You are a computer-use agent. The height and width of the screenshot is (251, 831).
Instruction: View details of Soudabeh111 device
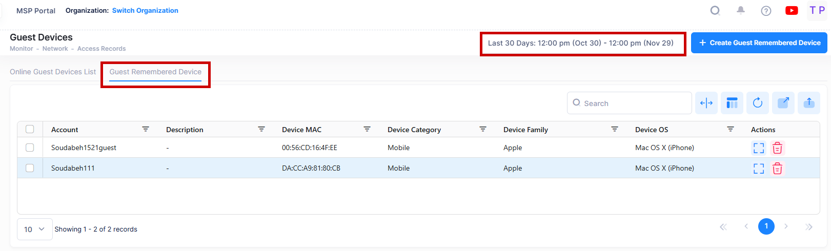pyautogui.click(x=758, y=169)
